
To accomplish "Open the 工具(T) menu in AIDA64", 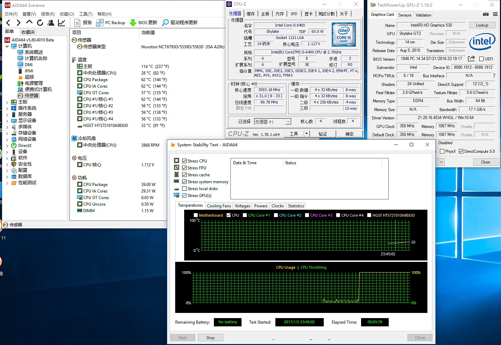I will [86, 14].
